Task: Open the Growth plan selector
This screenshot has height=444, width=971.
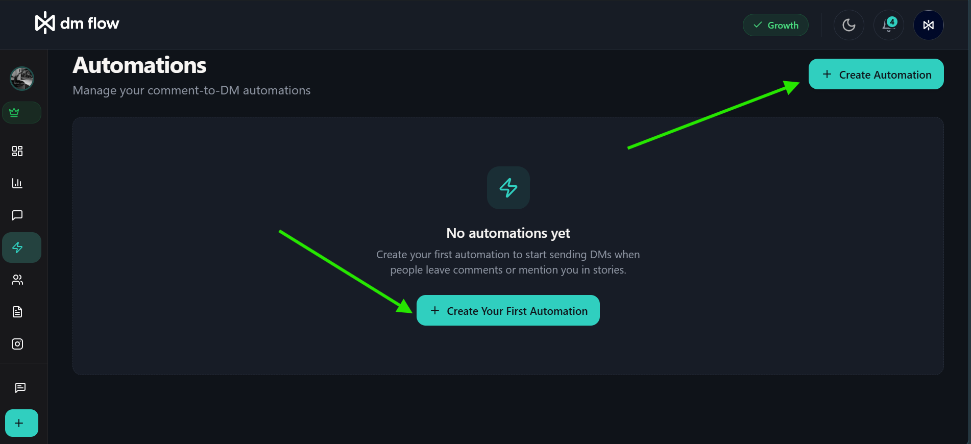Action: click(x=775, y=24)
